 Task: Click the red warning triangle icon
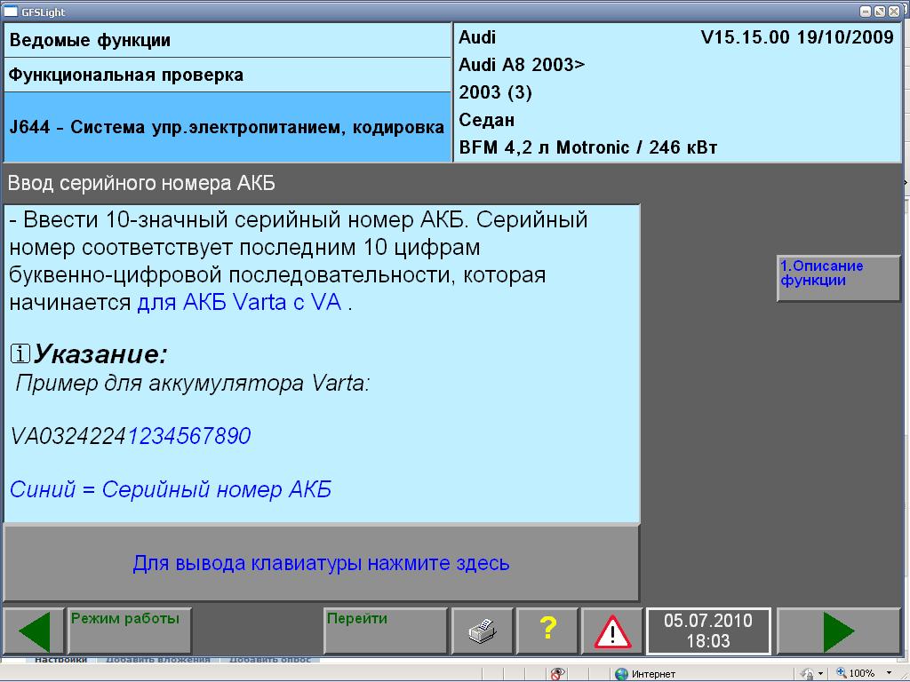(x=612, y=631)
